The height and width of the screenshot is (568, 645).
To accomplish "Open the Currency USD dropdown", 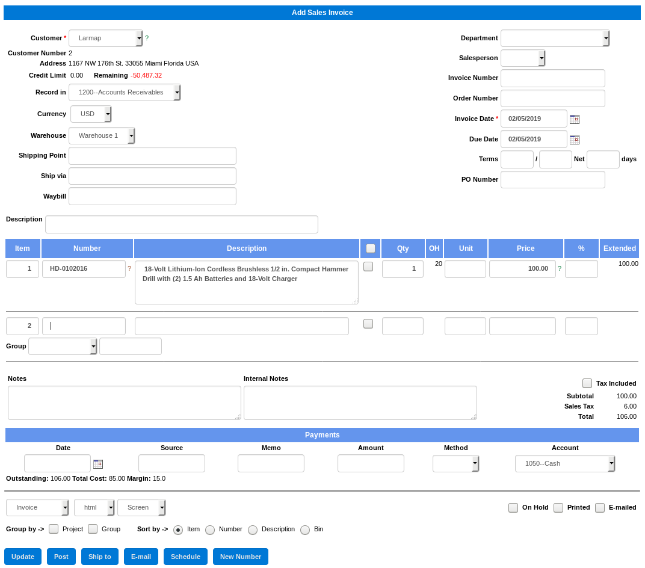I will pos(91,114).
